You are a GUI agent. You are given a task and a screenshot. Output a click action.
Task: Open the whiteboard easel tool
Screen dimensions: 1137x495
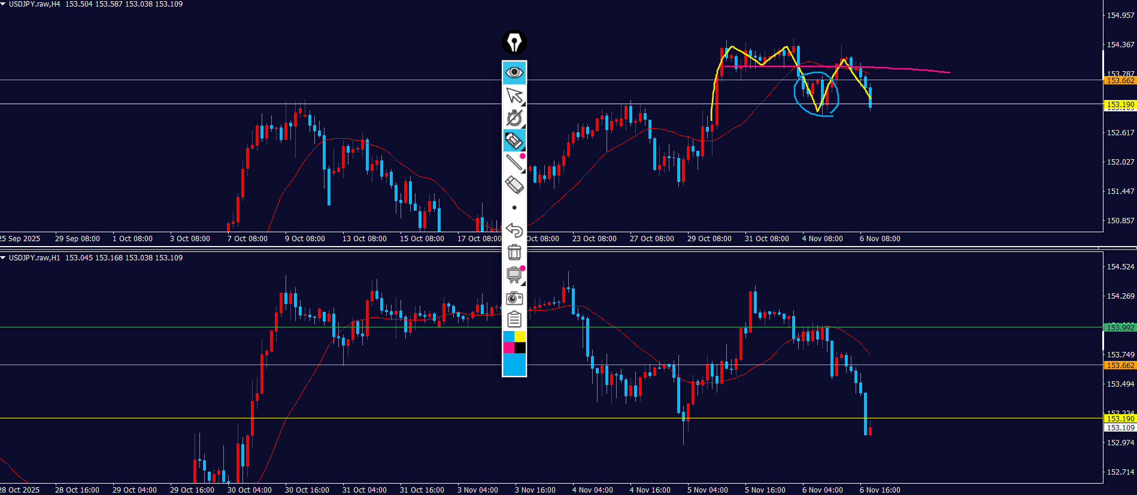tap(514, 275)
